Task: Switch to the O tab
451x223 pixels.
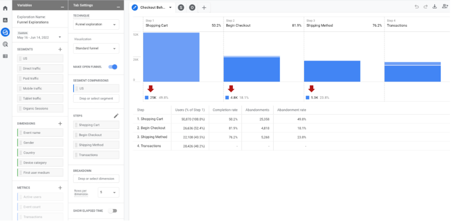Action: tap(192, 8)
